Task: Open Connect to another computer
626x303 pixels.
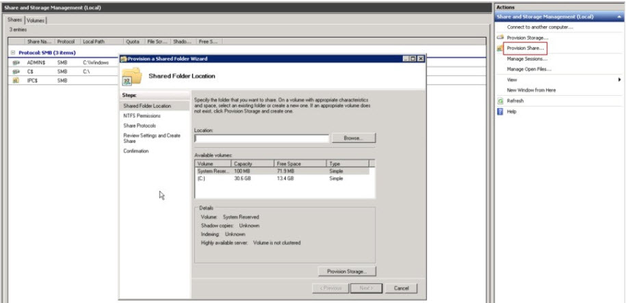Action: [540, 27]
